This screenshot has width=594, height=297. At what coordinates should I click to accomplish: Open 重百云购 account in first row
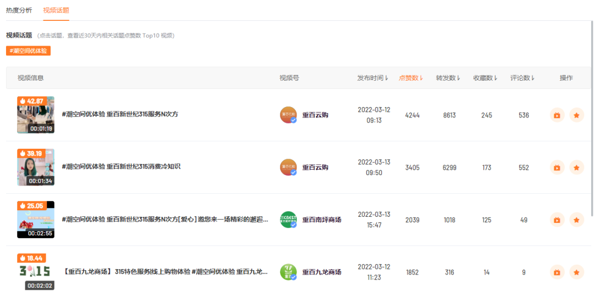pyautogui.click(x=315, y=115)
